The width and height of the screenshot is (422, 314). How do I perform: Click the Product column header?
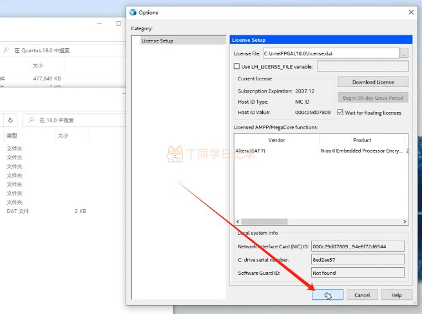362,140
